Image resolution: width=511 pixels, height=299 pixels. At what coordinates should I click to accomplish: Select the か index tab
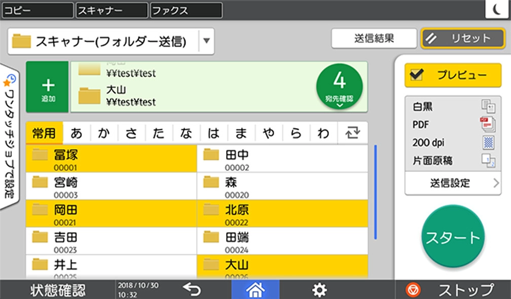[104, 133]
